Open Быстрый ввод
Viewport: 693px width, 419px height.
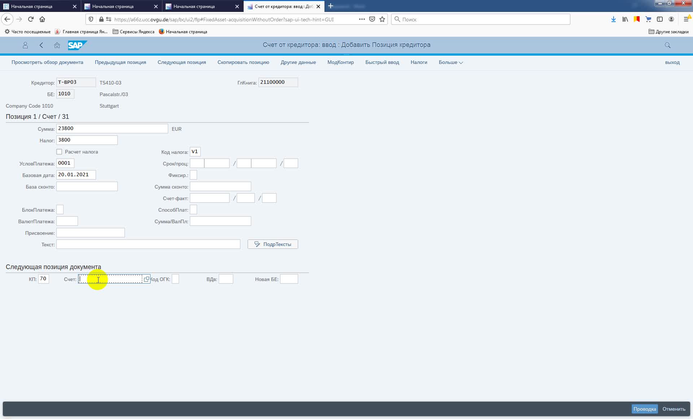[x=382, y=62]
